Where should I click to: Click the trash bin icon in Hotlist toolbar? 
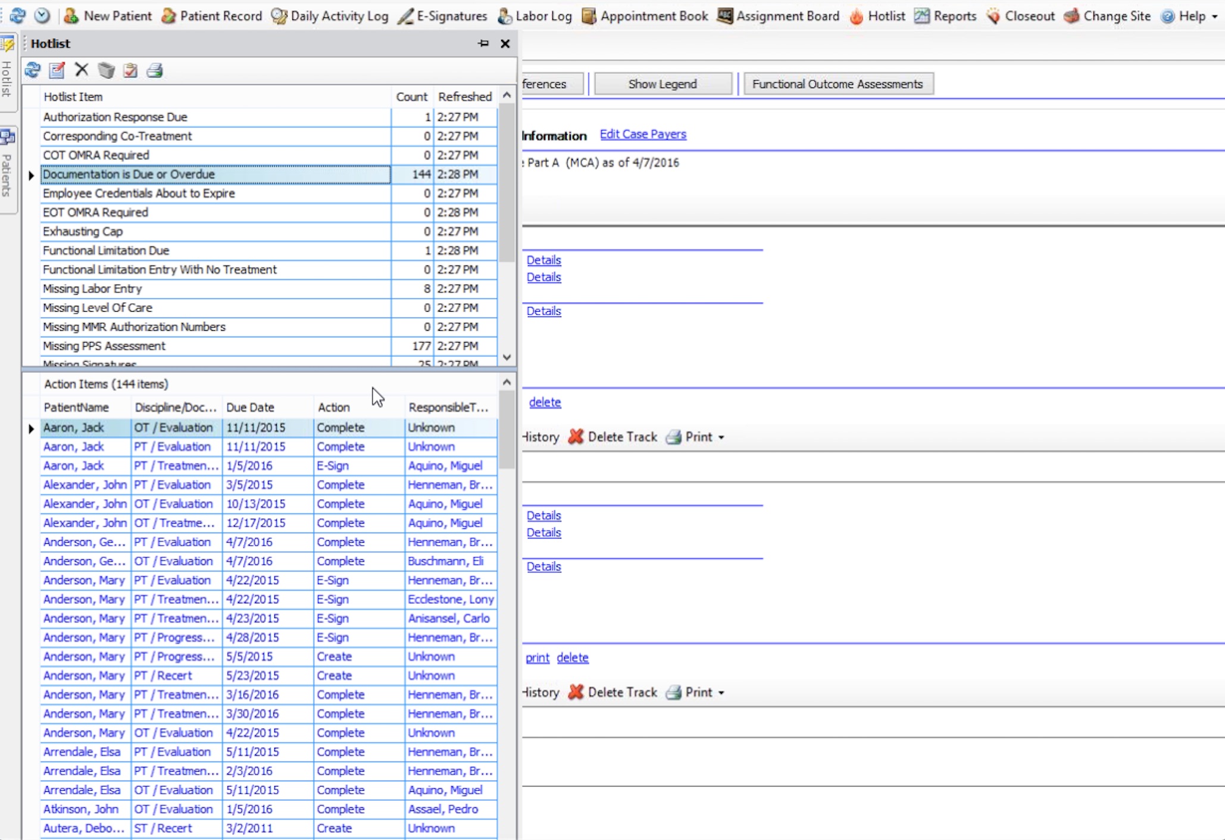(x=107, y=70)
